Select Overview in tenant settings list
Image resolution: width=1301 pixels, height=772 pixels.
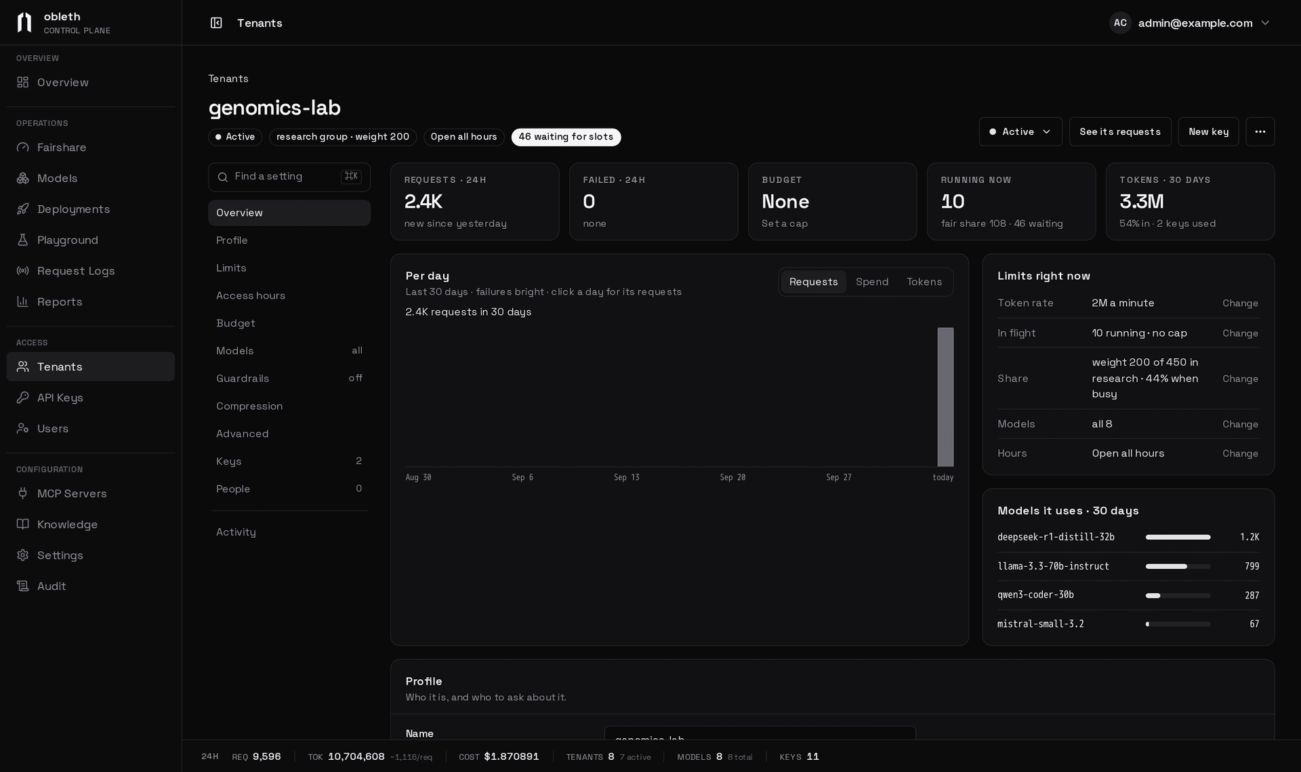click(x=289, y=213)
